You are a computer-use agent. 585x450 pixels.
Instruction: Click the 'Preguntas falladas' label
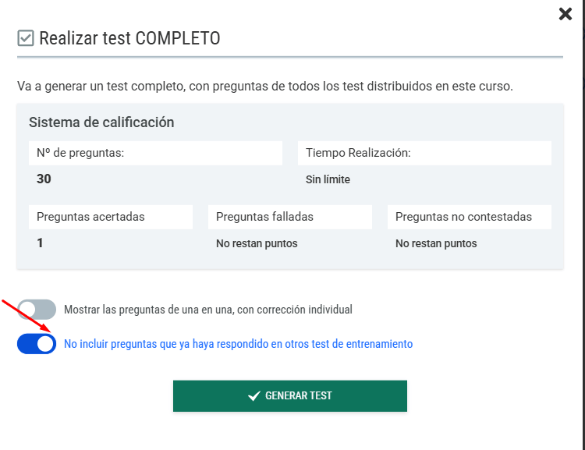264,217
